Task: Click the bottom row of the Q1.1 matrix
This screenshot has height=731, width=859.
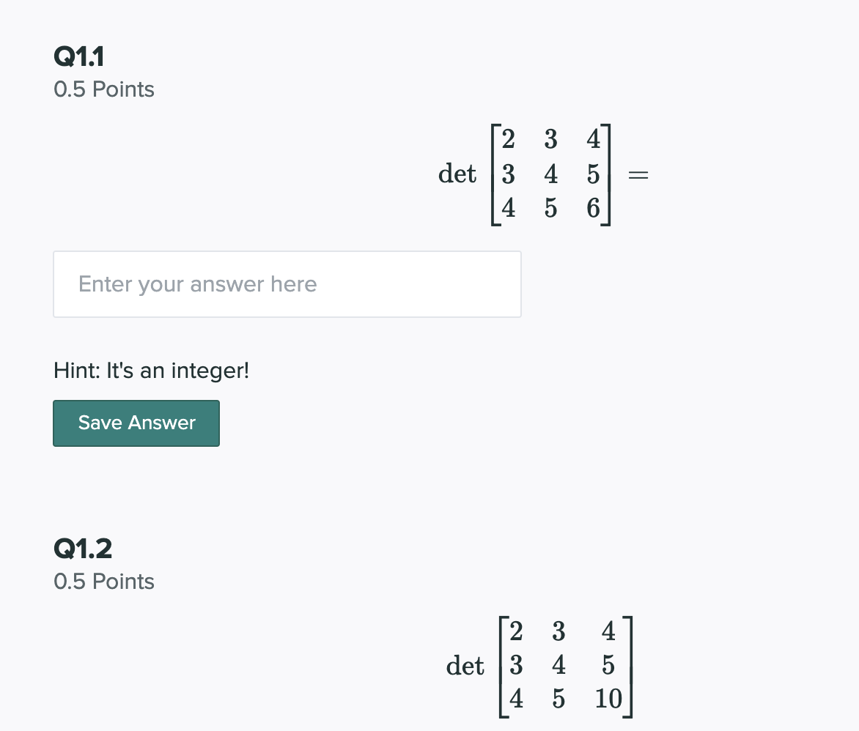Action: coord(550,208)
